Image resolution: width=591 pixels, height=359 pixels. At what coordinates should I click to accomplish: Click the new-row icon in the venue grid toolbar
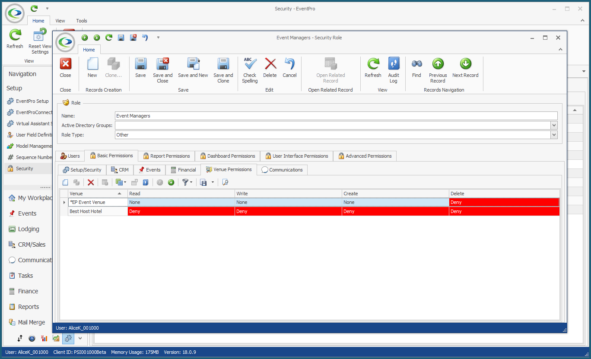click(65, 182)
